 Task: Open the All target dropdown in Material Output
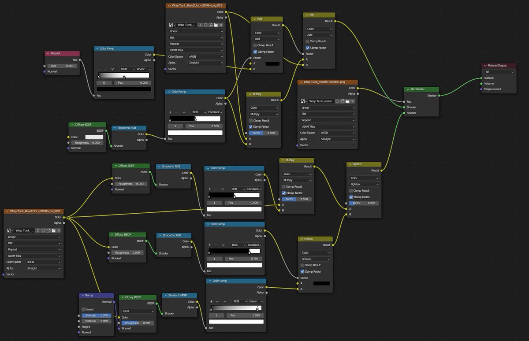499,72
